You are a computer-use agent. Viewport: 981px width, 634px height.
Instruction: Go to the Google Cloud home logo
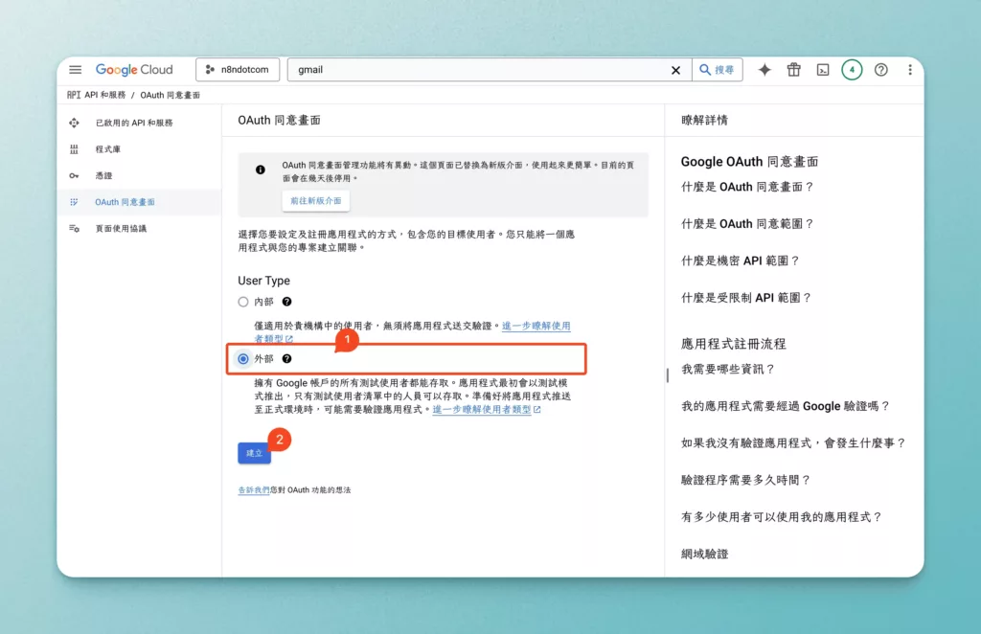coord(134,69)
